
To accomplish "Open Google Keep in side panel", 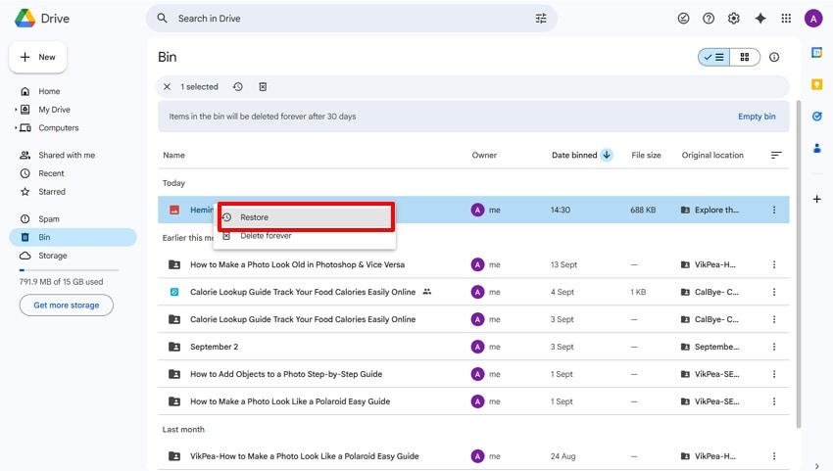I will [x=816, y=84].
